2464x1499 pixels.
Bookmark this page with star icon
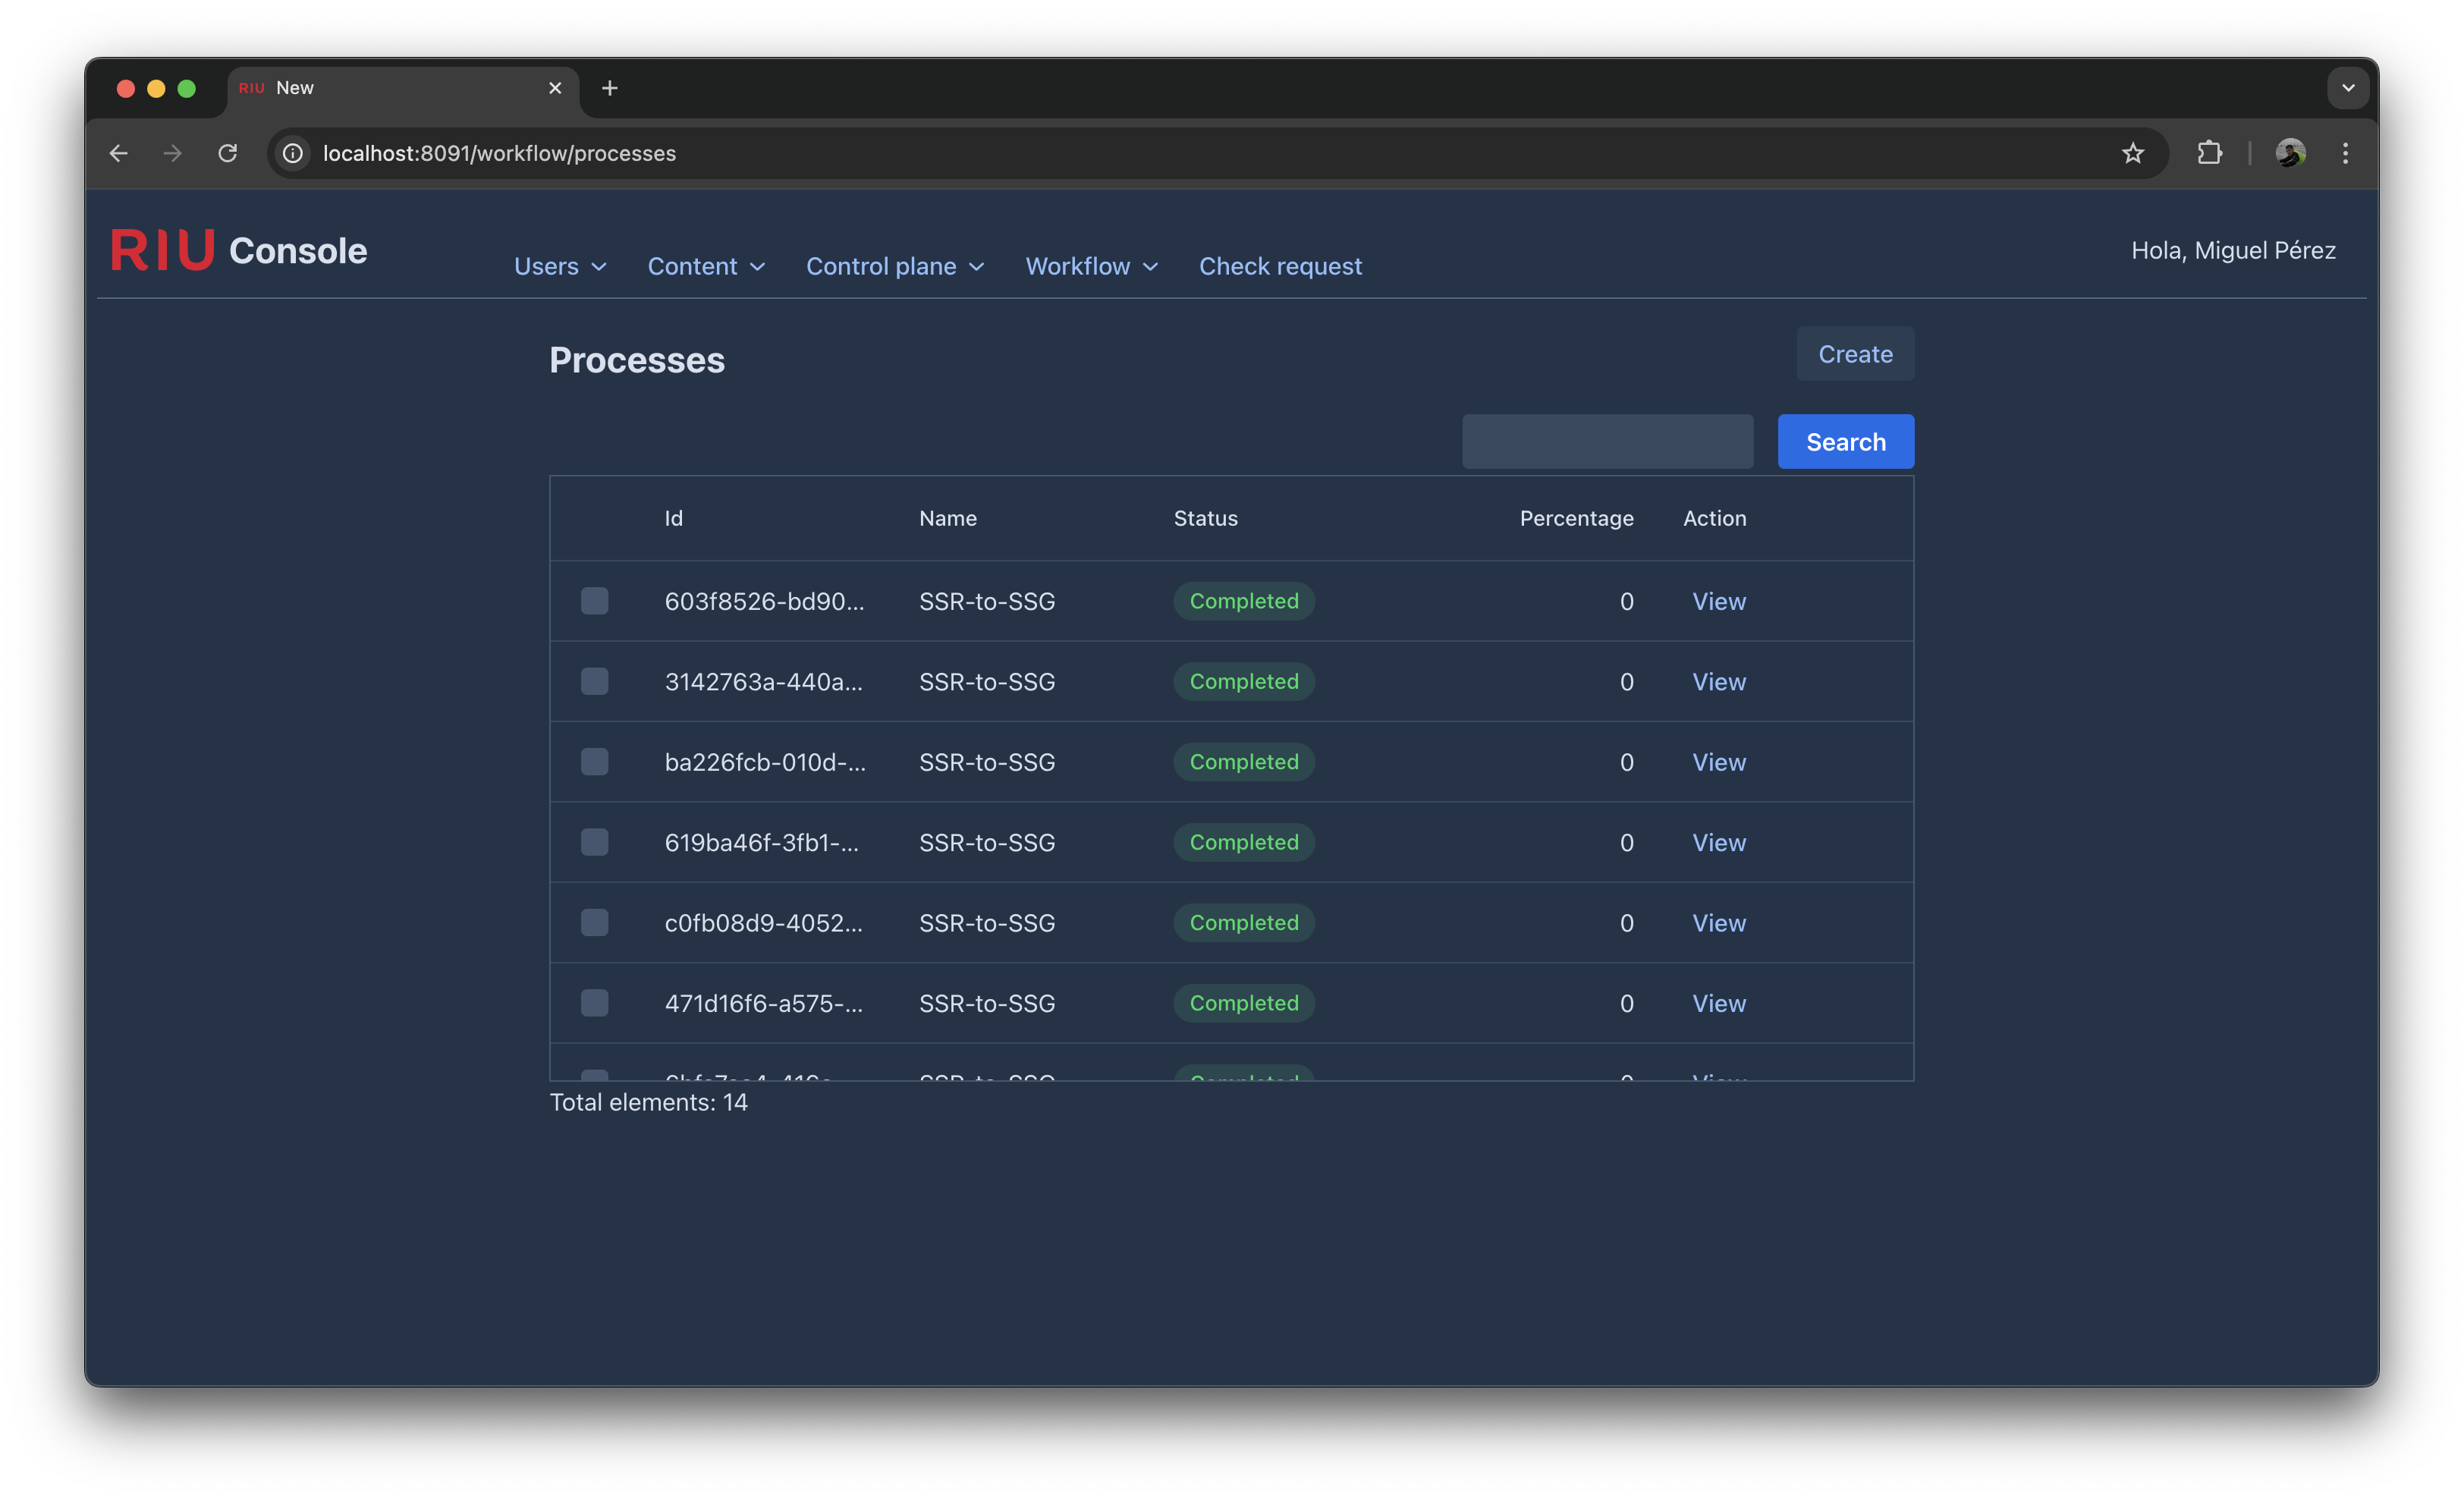(x=2133, y=153)
